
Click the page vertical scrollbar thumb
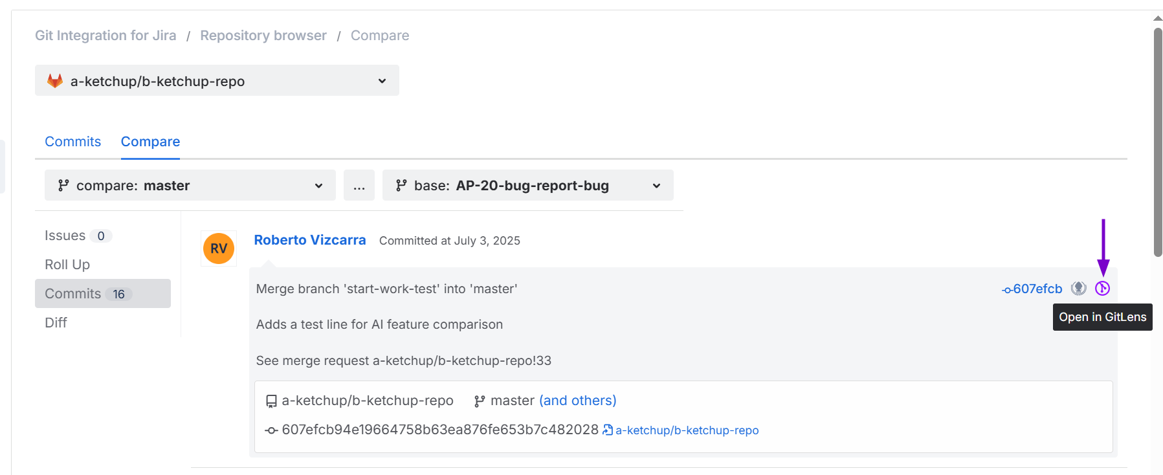coord(1158,142)
